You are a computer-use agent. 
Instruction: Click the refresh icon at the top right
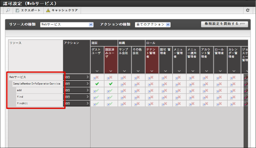click(248, 10)
